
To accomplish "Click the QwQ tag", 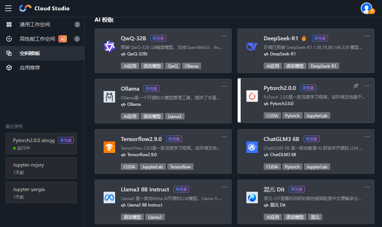I will [x=173, y=66].
